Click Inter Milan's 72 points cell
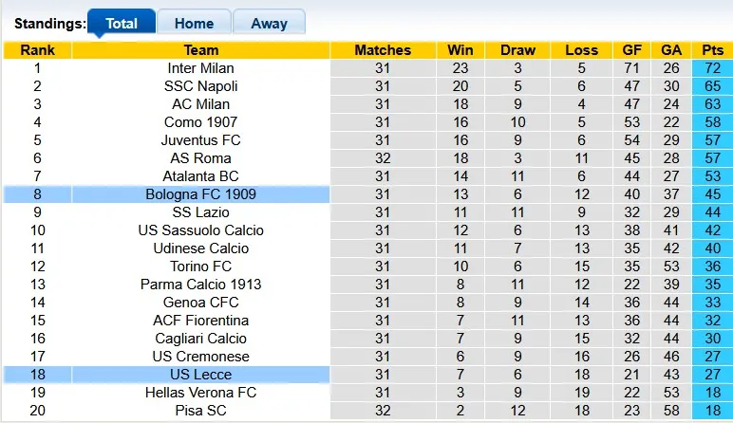Viewport: 733px width, 423px height. 711,68
